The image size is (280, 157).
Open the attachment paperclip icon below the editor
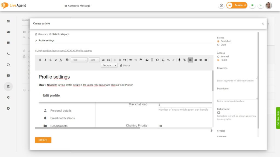(211, 131)
